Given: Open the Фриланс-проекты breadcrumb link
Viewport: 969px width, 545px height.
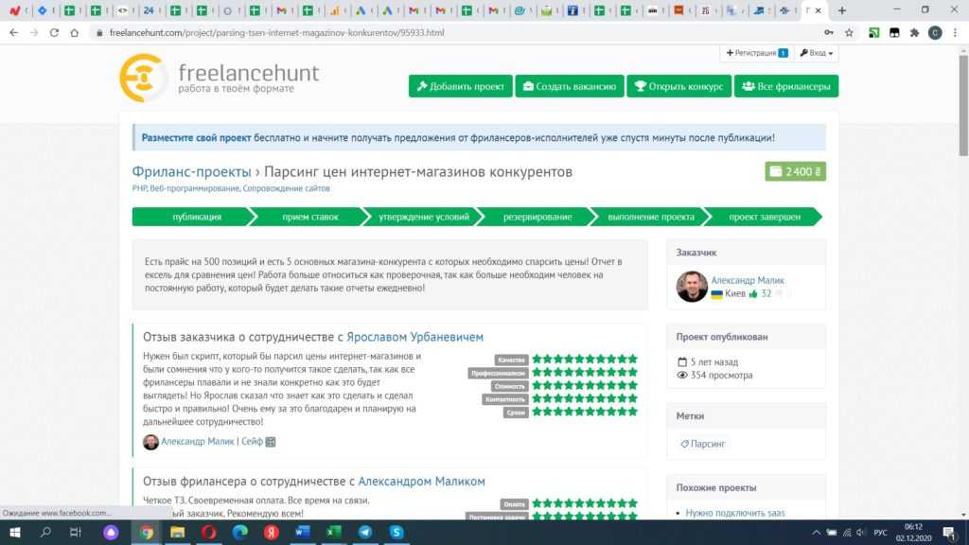Looking at the screenshot, I should pyautogui.click(x=191, y=172).
